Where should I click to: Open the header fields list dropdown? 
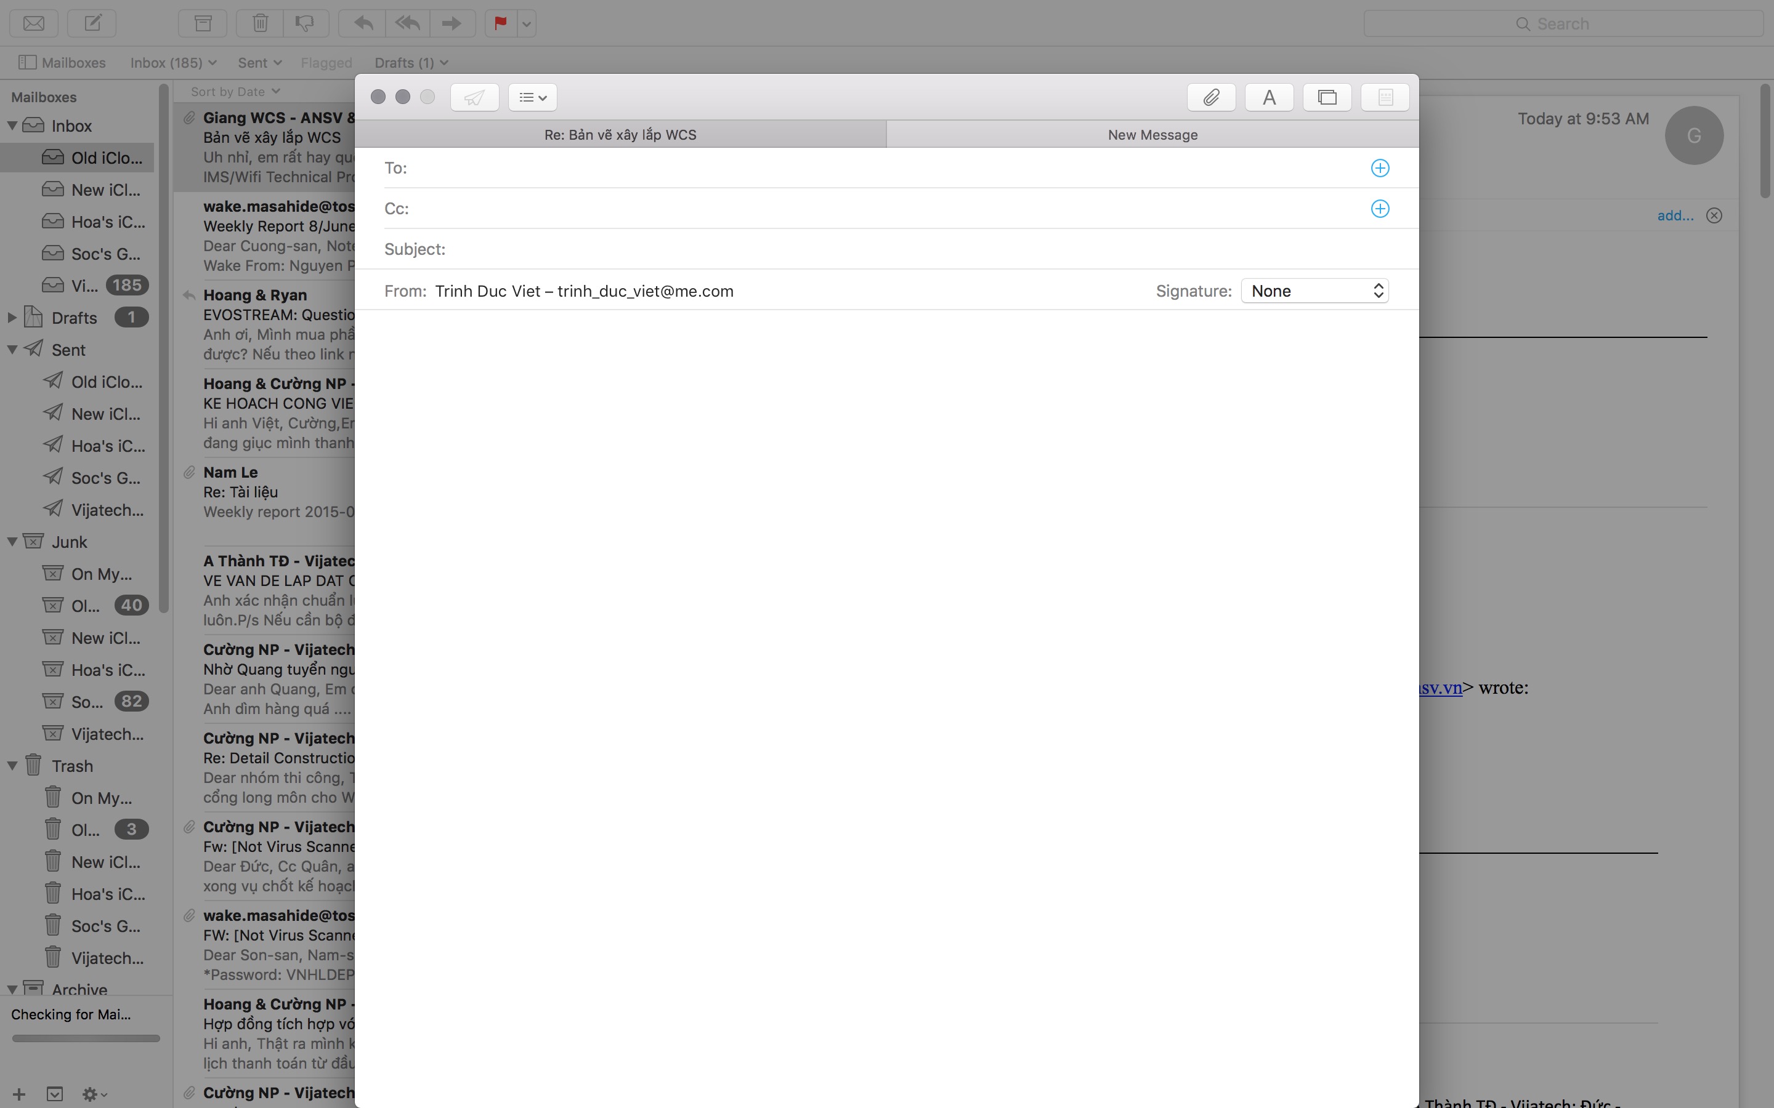pyautogui.click(x=532, y=97)
